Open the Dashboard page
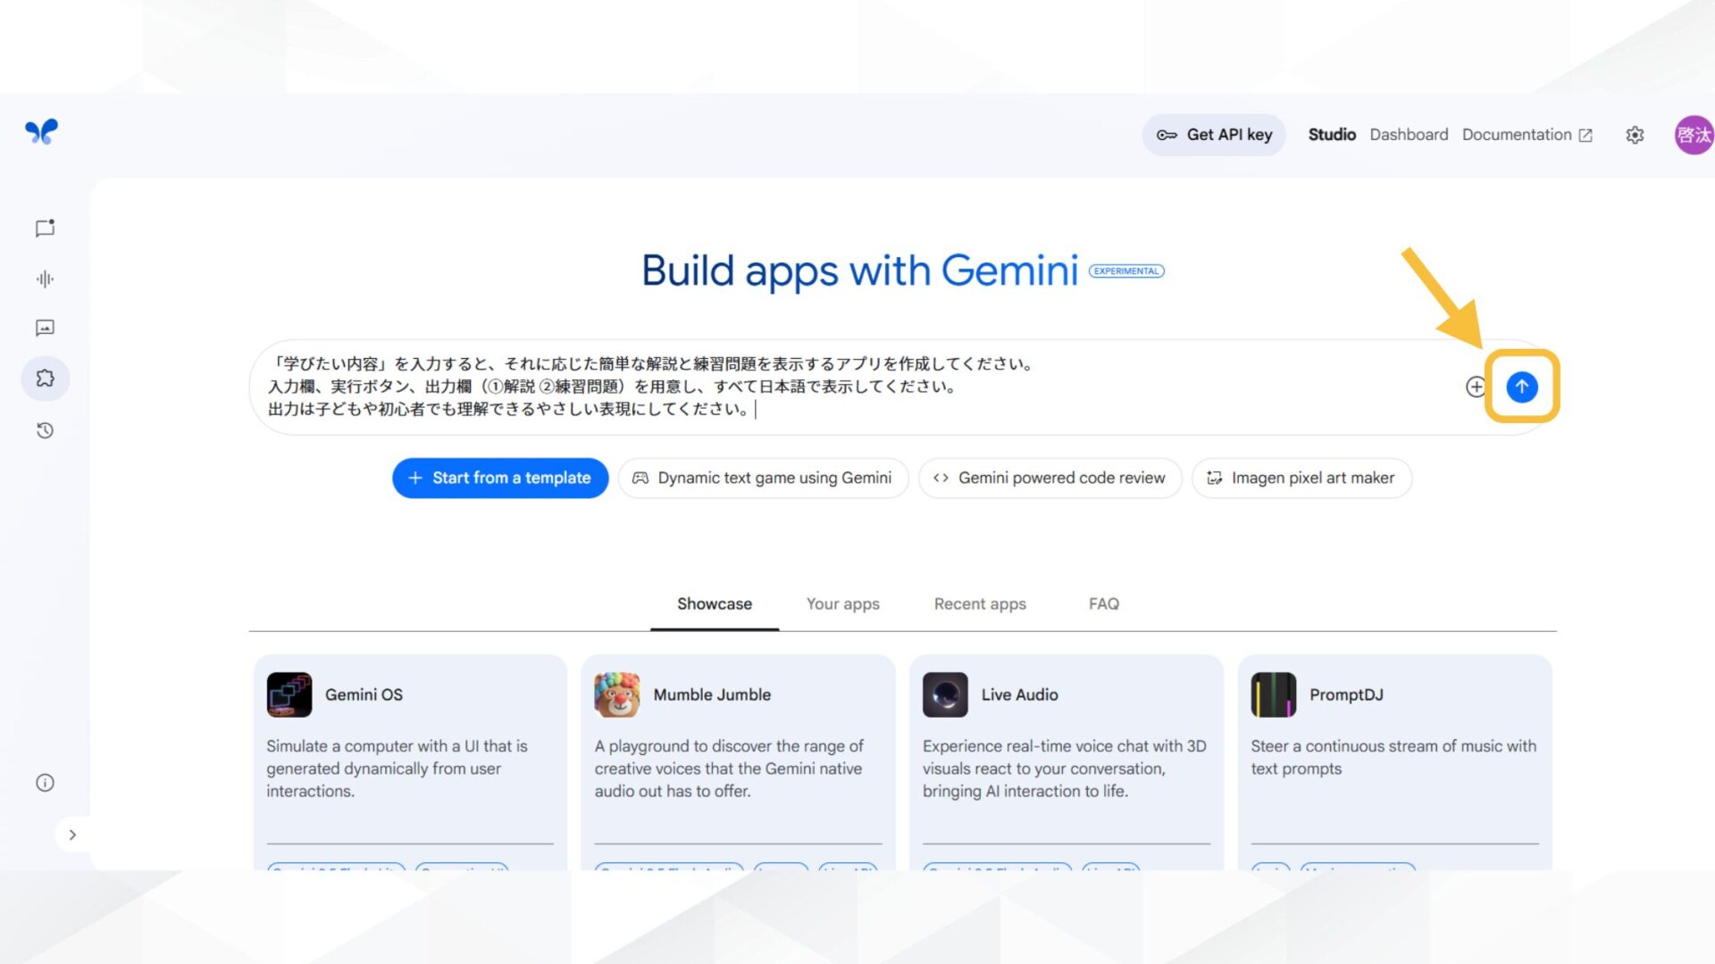Screen dimensions: 1715x964 (1409, 134)
